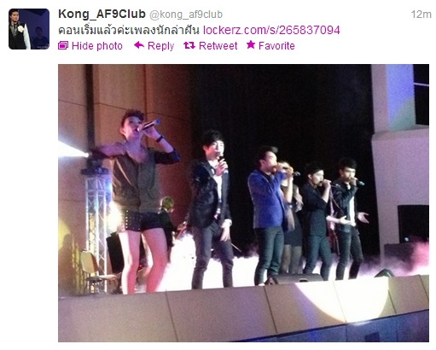Click the Hide photo stacked-frames icon

click(63, 45)
